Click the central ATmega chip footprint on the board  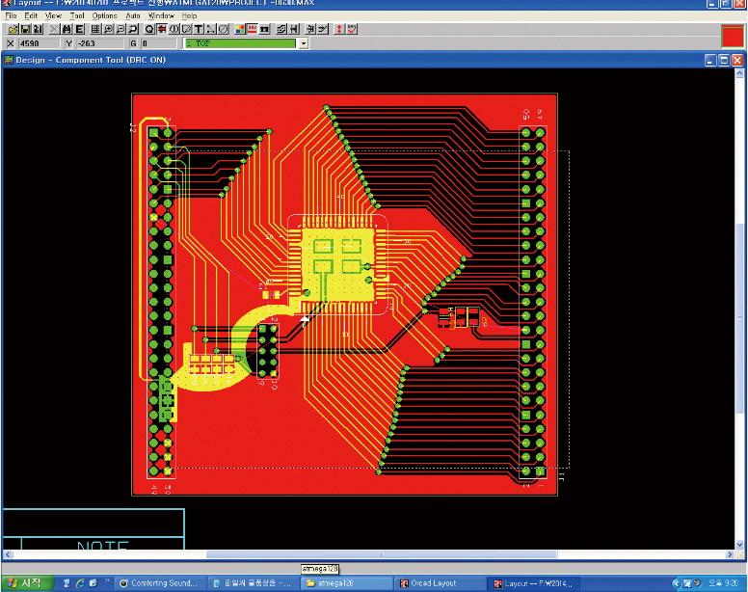point(337,265)
